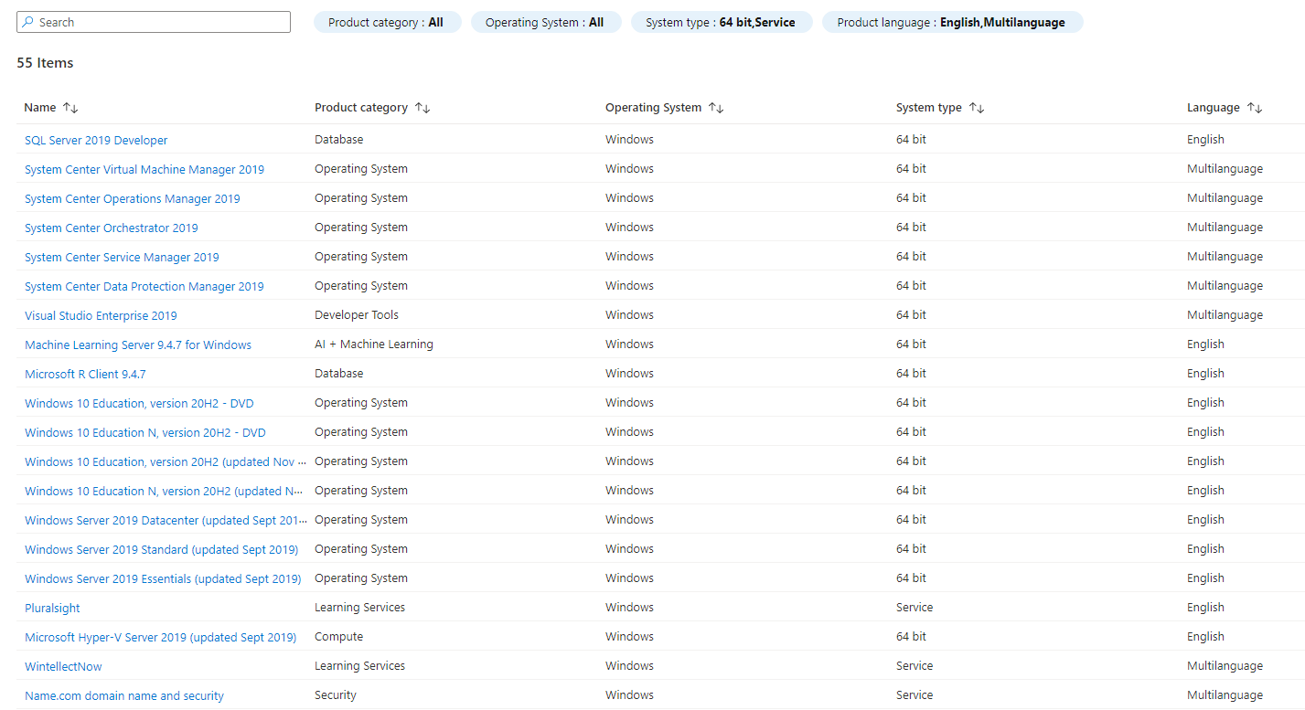Open Name.com domain name and security
This screenshot has height=710, width=1305.
(124, 695)
